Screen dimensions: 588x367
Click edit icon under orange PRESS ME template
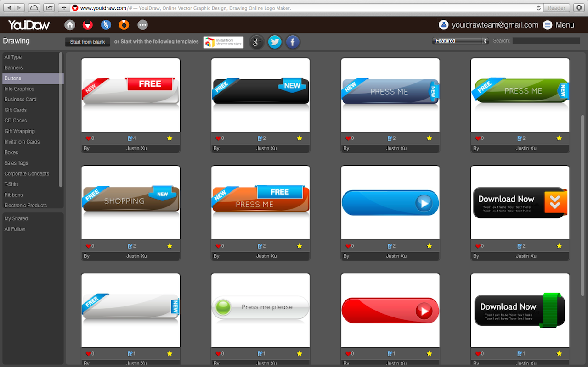pyautogui.click(x=260, y=246)
